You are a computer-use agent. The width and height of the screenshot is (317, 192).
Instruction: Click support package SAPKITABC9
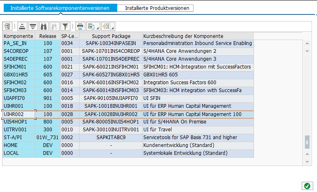[x=111, y=137]
